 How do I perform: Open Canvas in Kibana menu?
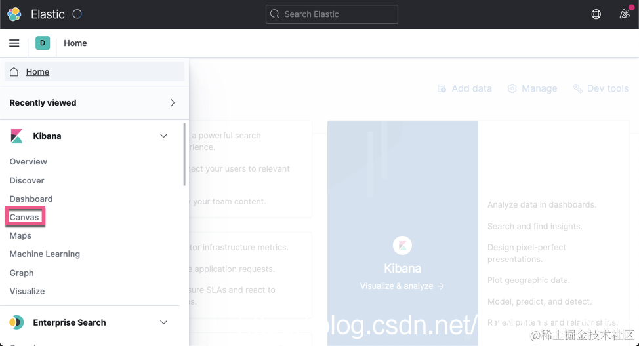(x=24, y=217)
